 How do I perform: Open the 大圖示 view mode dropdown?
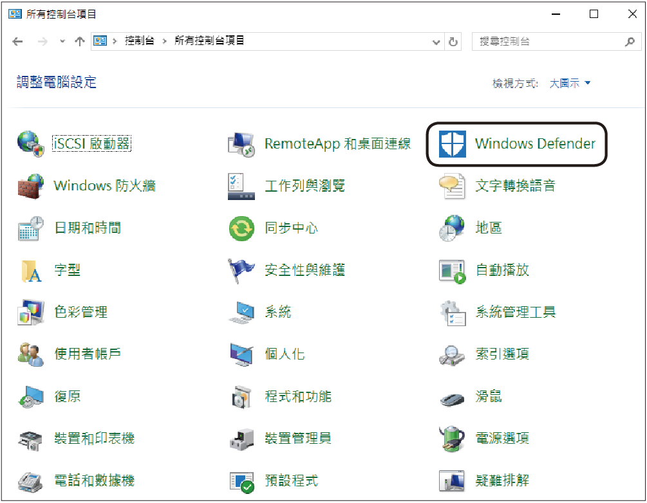tap(570, 83)
